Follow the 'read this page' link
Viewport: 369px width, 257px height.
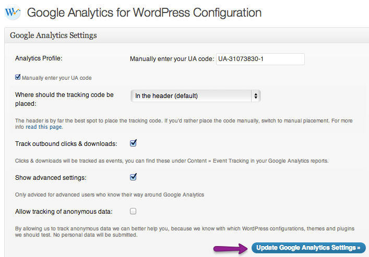click(44, 127)
